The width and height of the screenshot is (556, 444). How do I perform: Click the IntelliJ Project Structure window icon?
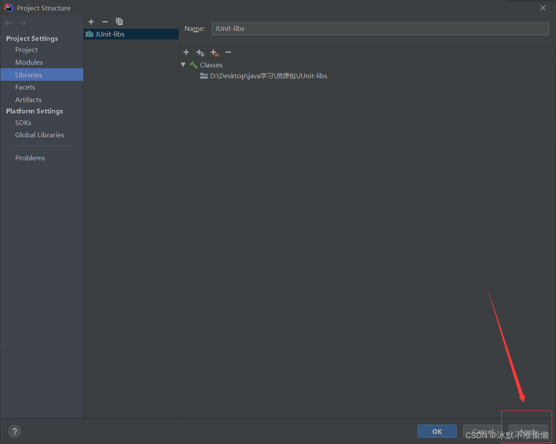pyautogui.click(x=9, y=7)
